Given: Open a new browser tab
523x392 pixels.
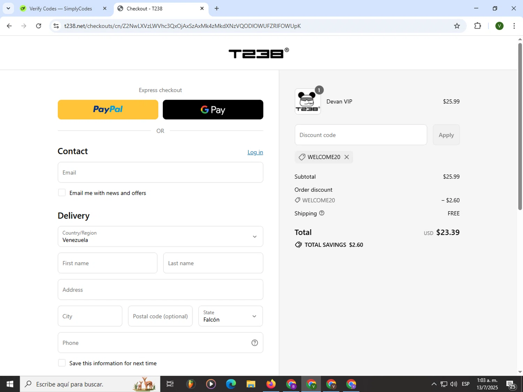Looking at the screenshot, I should (x=217, y=8).
